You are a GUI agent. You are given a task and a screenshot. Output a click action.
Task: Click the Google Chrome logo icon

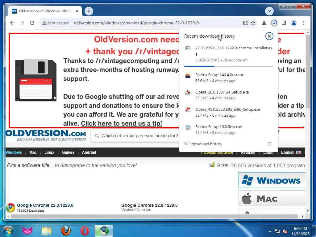[x=10, y=208]
